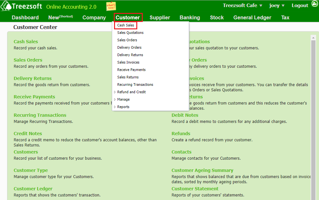Open the General Ledger menu
Viewport: 319px width, 200px height.
coord(252,17)
